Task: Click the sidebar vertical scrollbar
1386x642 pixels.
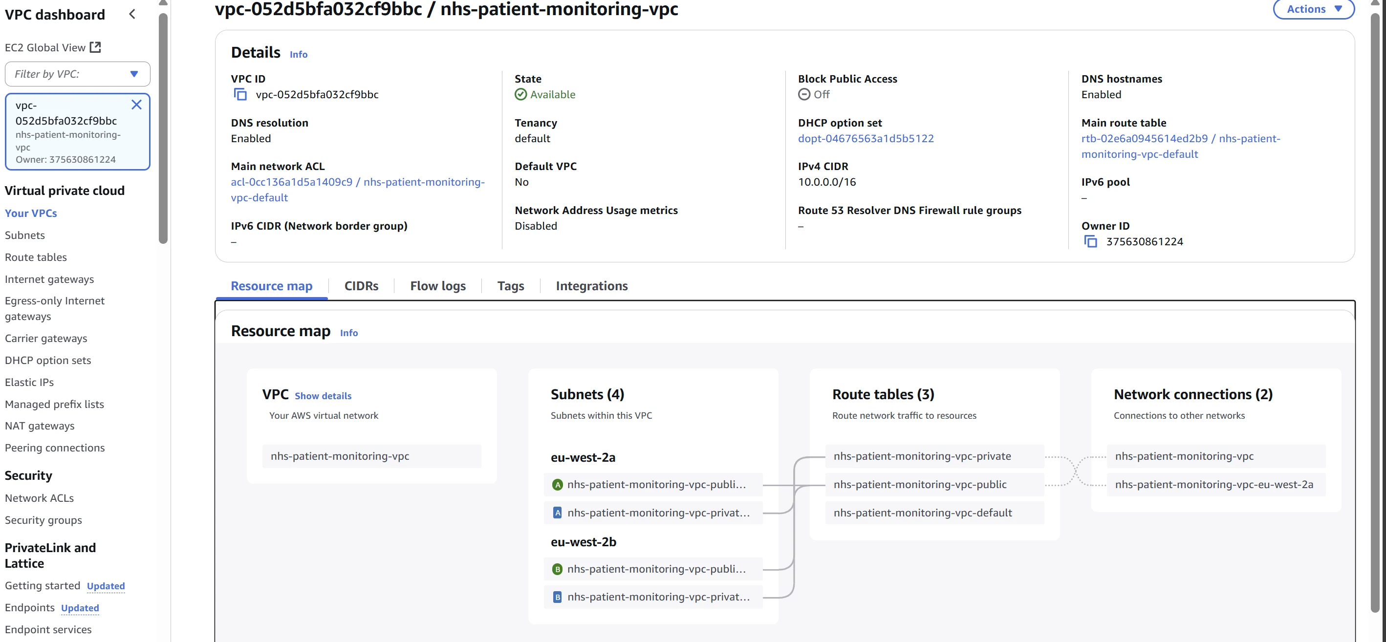Action: coord(163,129)
